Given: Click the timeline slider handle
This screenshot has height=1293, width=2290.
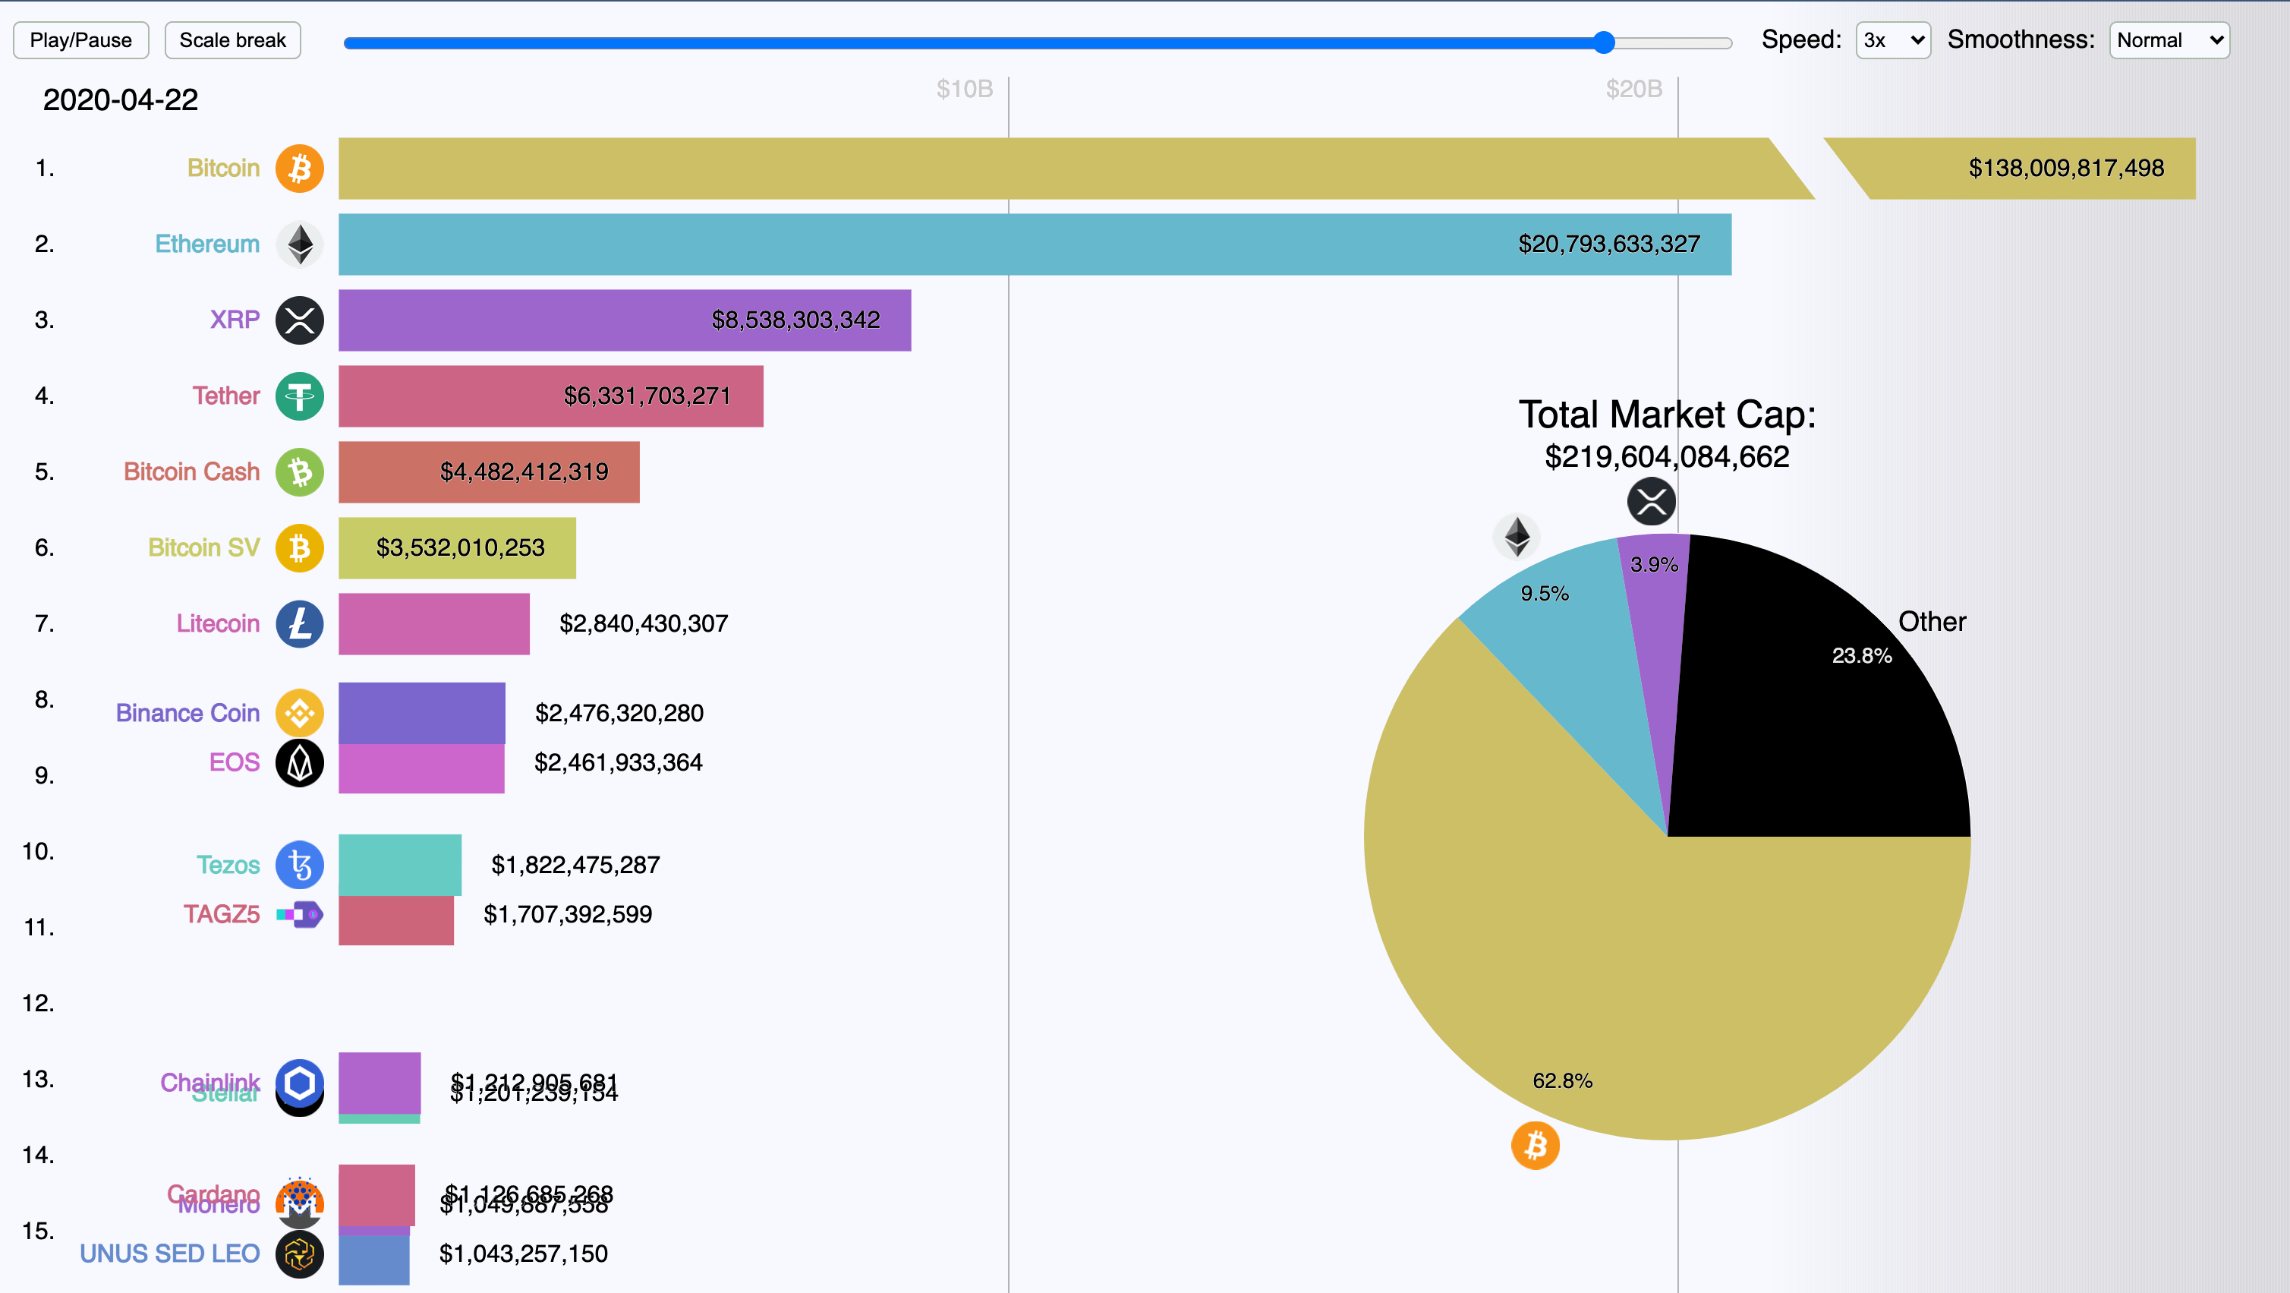Looking at the screenshot, I should pyautogui.click(x=1603, y=43).
